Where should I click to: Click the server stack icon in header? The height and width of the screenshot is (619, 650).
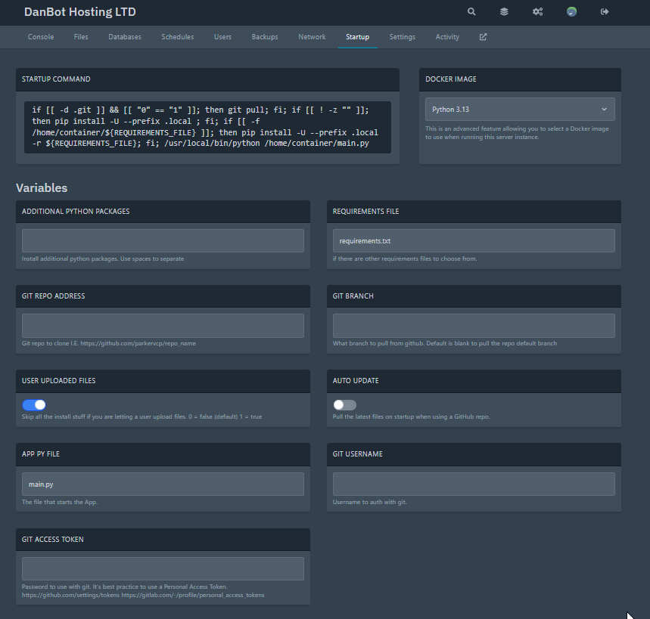504,12
